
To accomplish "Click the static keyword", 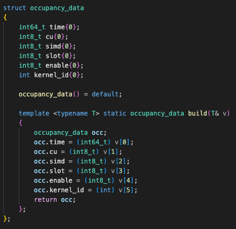I will pos(115,113).
